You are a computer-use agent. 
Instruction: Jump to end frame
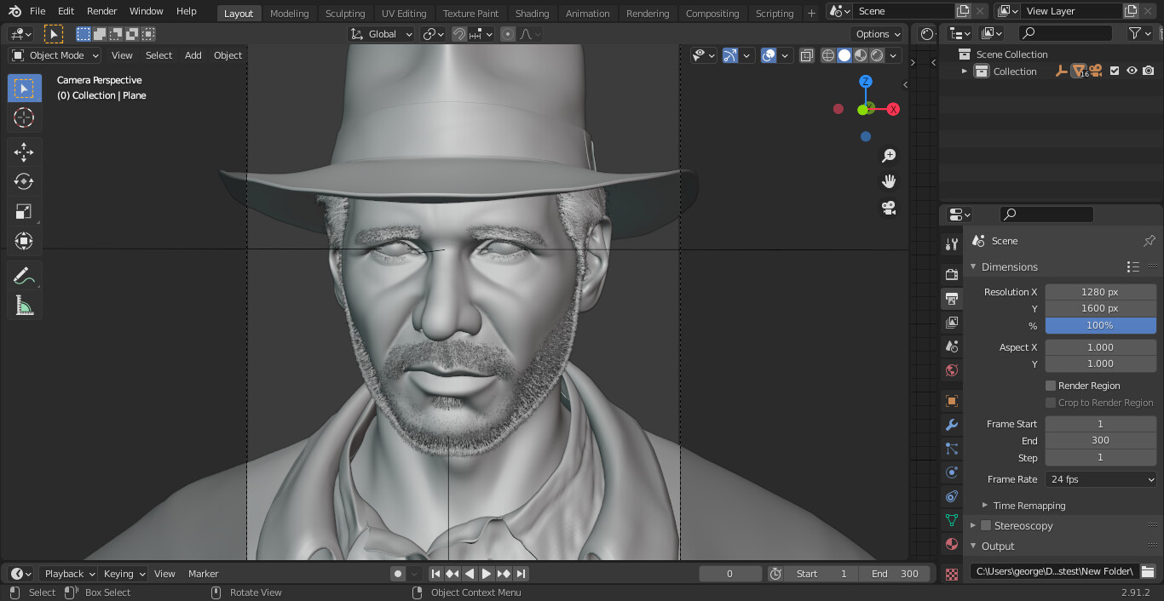coord(521,574)
